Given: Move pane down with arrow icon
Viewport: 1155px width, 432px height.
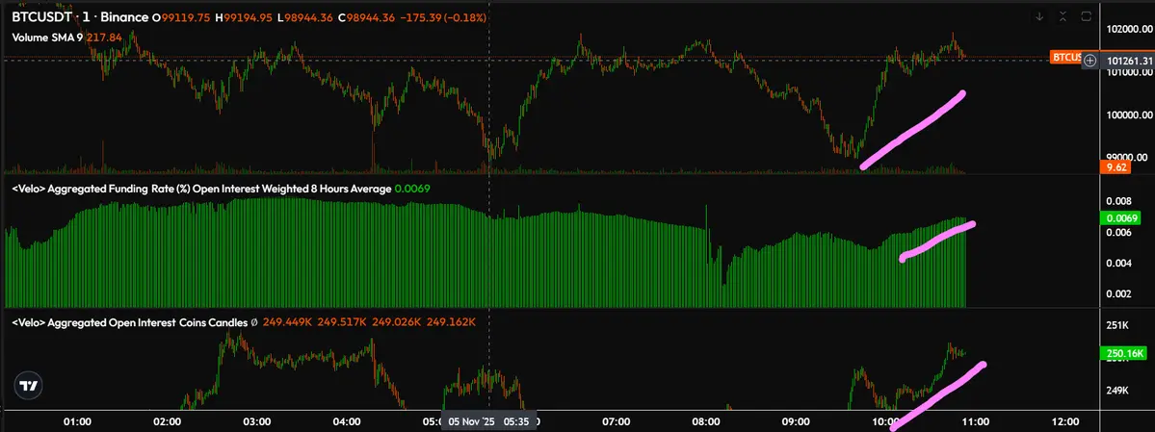Looking at the screenshot, I should [x=1038, y=16].
